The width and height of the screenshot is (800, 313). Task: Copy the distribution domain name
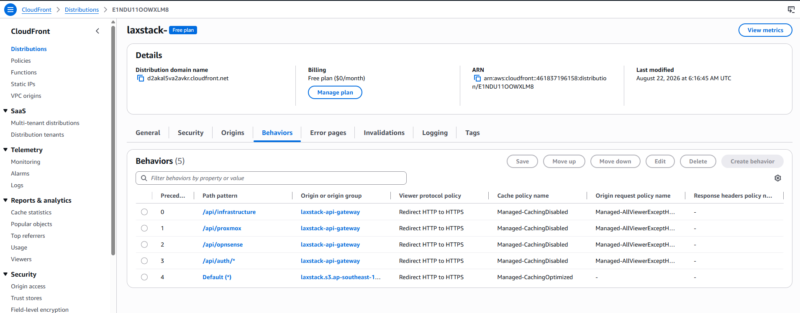(x=141, y=79)
